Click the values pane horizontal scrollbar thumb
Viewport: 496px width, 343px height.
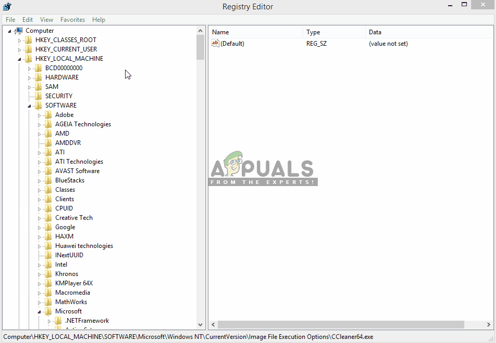pyautogui.click(x=341, y=324)
